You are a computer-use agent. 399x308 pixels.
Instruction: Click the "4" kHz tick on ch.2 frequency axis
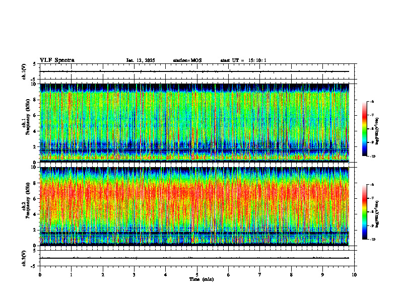point(35,214)
